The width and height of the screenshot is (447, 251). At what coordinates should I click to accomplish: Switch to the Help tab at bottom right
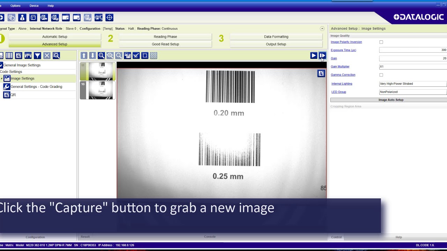398,237
